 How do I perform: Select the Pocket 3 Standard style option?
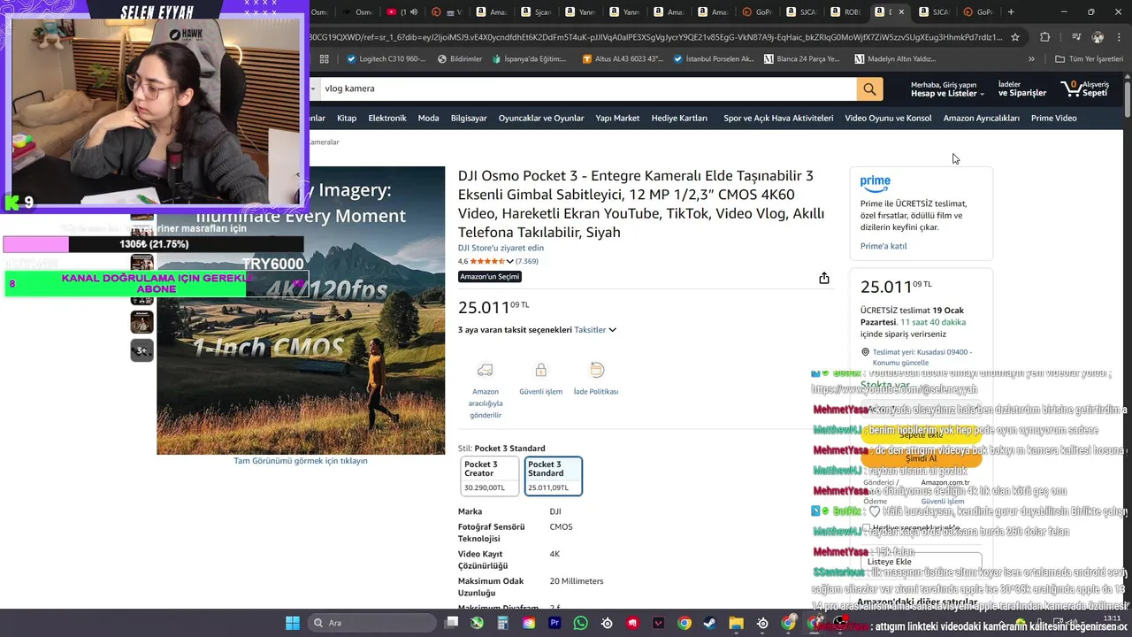click(x=553, y=475)
